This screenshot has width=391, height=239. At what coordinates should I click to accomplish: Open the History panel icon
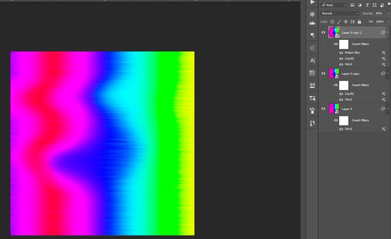tap(312, 123)
